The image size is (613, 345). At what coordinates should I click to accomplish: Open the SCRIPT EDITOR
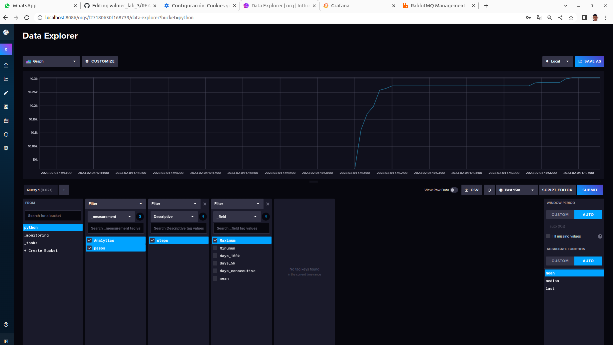tap(557, 190)
